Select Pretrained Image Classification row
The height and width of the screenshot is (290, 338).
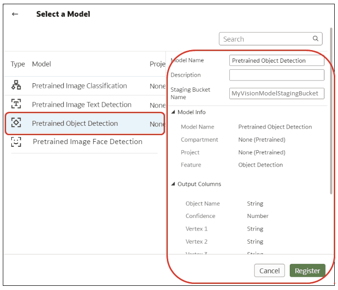click(x=79, y=86)
